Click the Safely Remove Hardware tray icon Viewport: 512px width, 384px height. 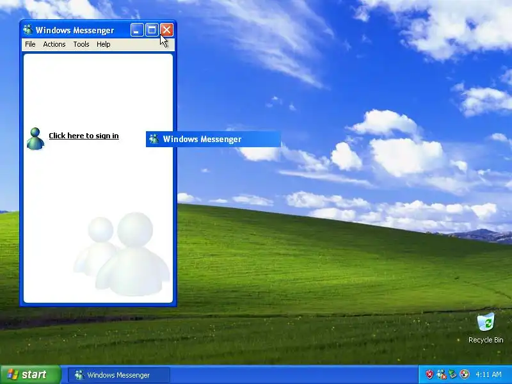pos(452,374)
